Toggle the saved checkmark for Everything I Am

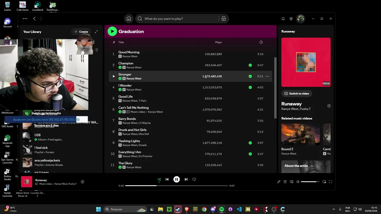tap(250, 154)
